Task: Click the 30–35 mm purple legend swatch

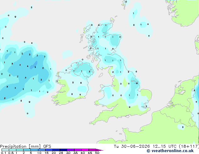Action: (x=71, y=150)
